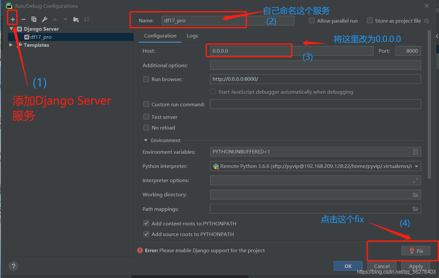
Task: Click PyCharm icon in the title bar
Action: pyautogui.click(x=9, y=6)
